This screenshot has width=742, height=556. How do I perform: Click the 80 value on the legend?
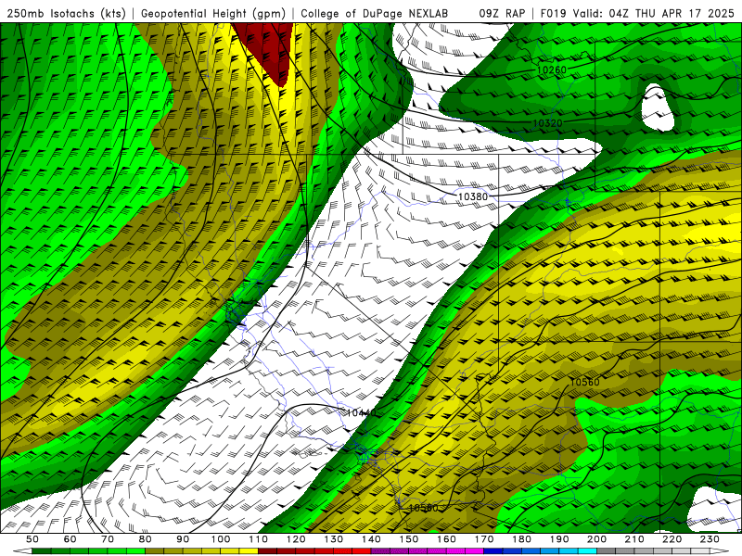[x=146, y=539]
